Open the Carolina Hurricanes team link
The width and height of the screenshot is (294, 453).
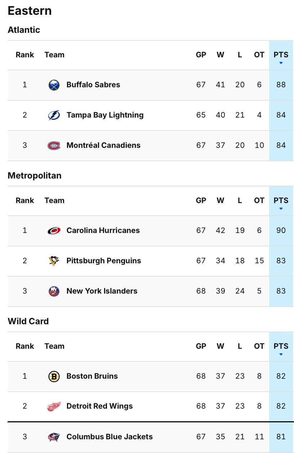(103, 230)
